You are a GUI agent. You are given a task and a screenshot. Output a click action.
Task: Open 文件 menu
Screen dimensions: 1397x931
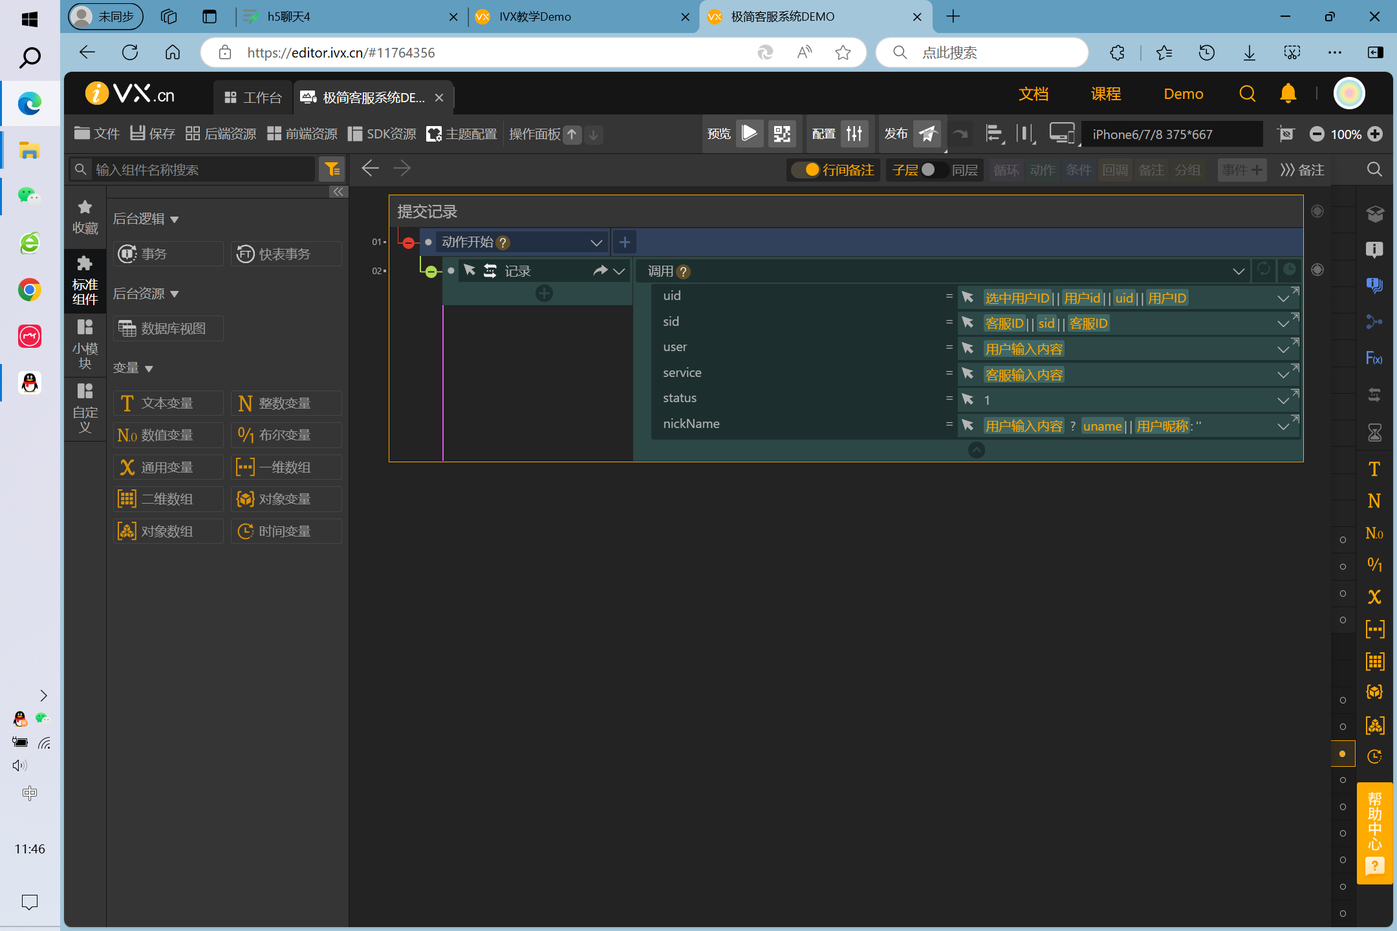(x=97, y=134)
